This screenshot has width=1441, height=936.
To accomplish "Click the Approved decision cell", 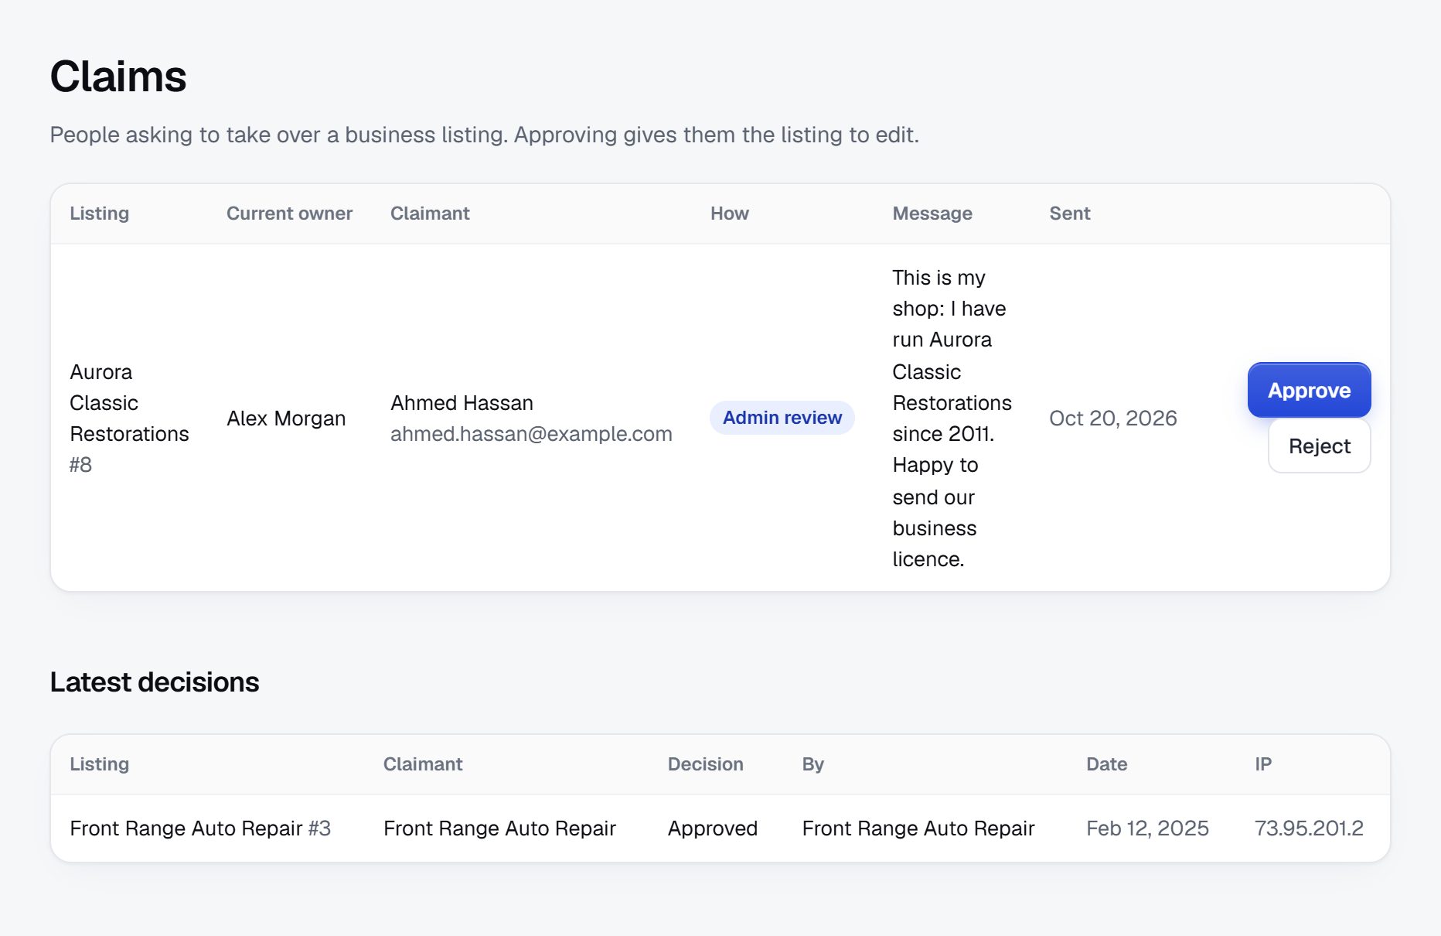I will (712, 828).
